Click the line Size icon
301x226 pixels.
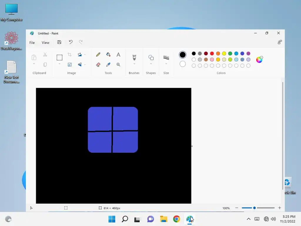point(166,57)
